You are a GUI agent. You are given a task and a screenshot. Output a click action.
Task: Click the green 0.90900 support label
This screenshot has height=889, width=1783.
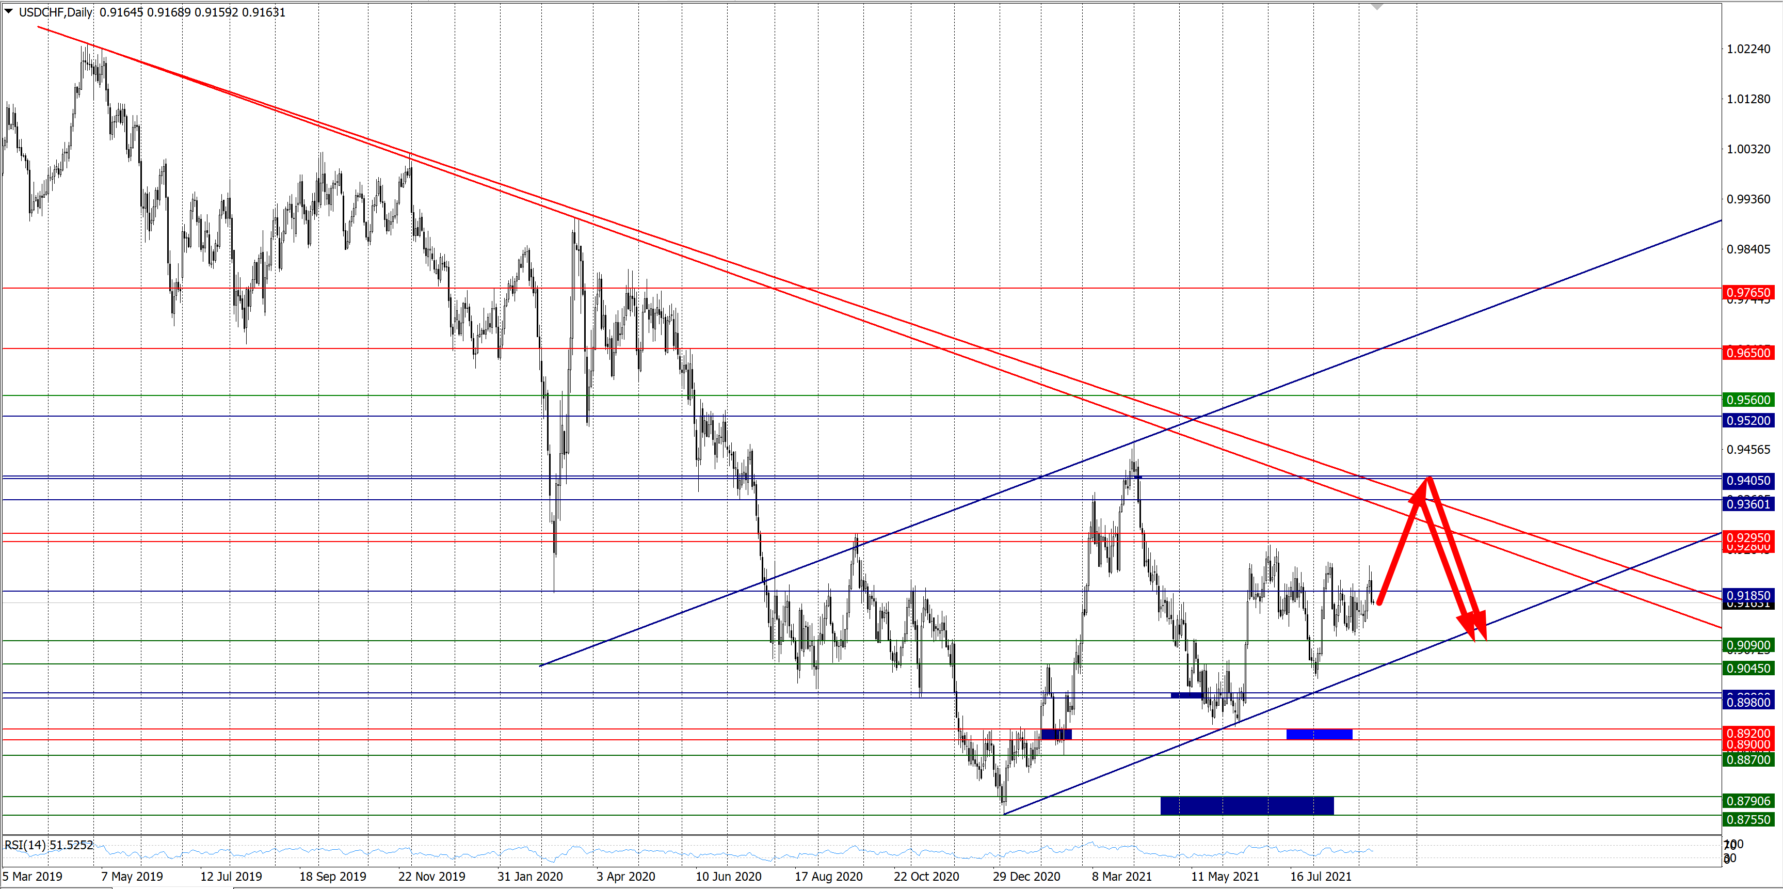point(1748,645)
